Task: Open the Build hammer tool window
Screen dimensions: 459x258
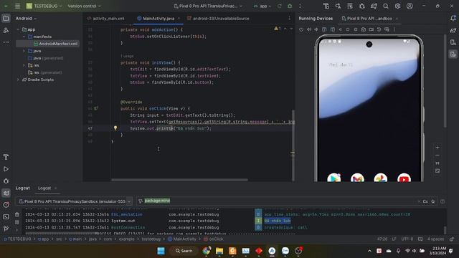Action: click(x=6, y=157)
